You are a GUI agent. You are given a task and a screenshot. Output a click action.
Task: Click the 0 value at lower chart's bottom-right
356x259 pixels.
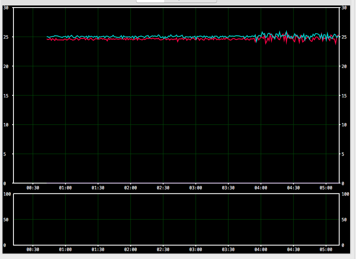click(x=343, y=245)
